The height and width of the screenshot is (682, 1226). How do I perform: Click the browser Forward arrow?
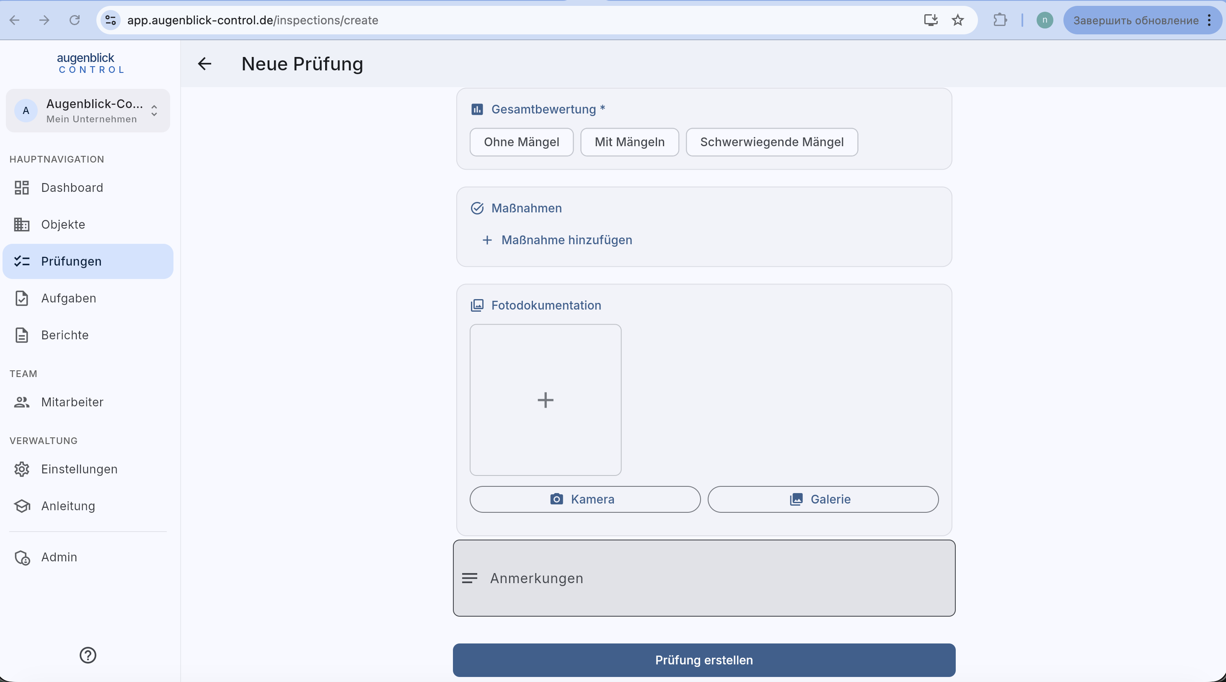[44, 20]
